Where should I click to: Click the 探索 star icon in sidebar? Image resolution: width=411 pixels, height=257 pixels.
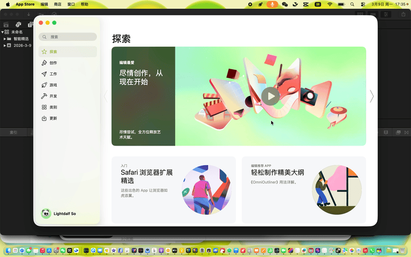[45, 52]
